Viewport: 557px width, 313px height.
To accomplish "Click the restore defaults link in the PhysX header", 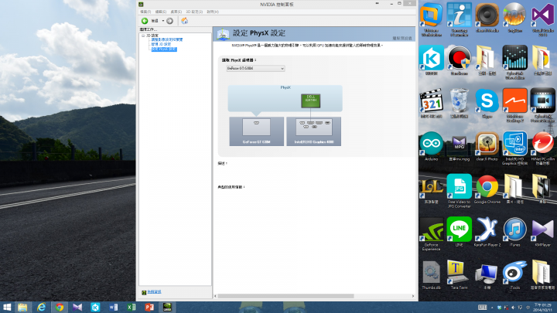I will point(402,38).
